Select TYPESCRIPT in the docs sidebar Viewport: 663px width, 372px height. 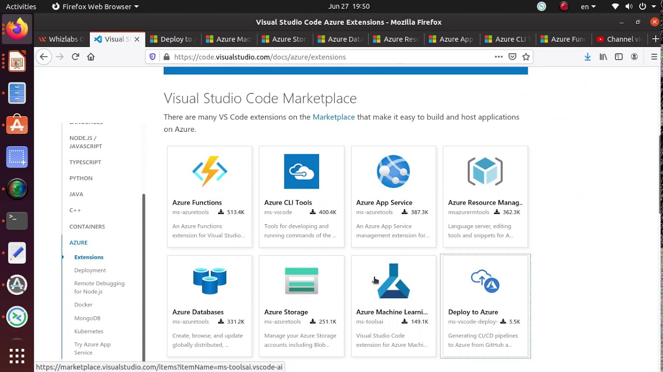pyautogui.click(x=85, y=162)
